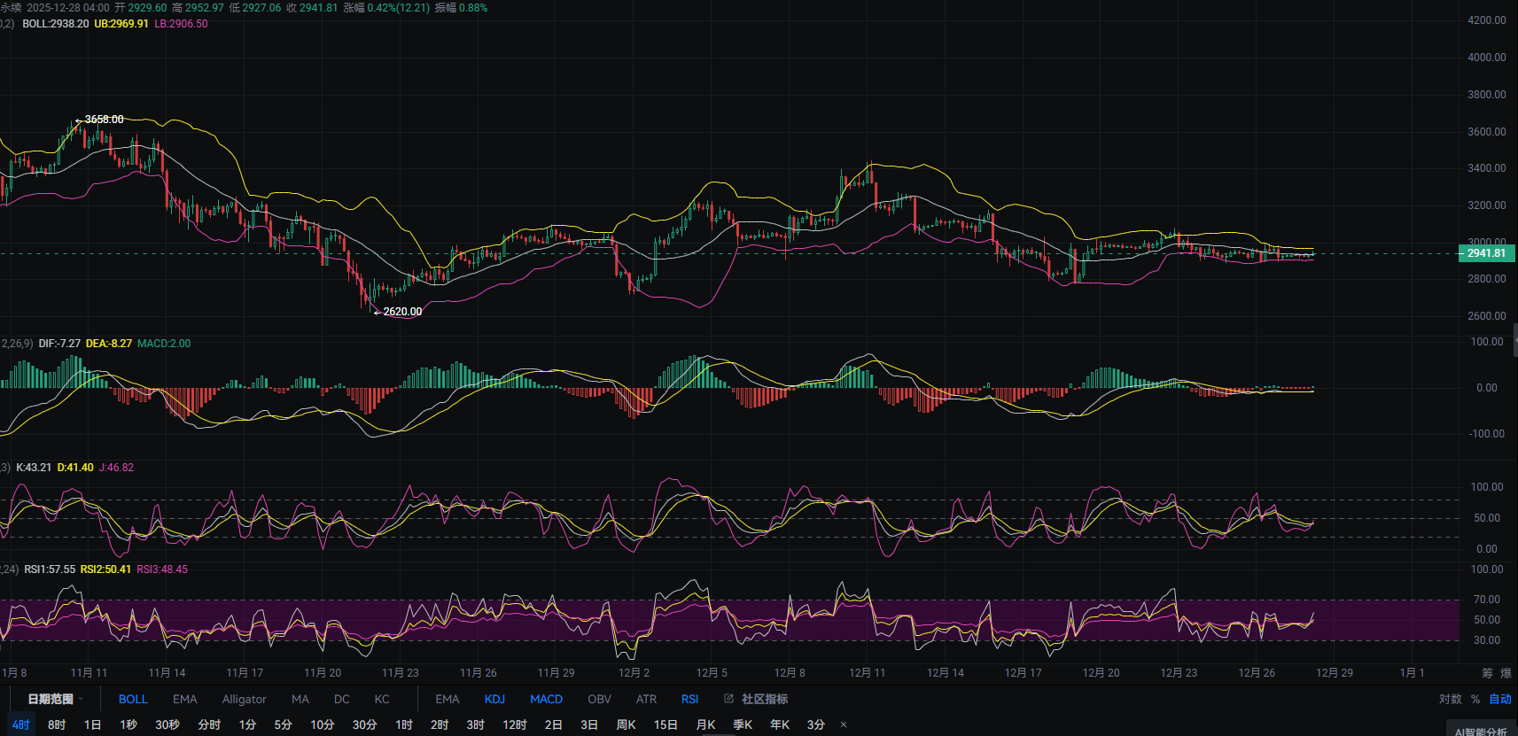Switch to the 周K weekly timeframe
This screenshot has height=736, width=1518.
tap(626, 724)
